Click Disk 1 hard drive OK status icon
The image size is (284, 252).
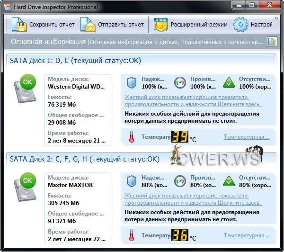25,89
